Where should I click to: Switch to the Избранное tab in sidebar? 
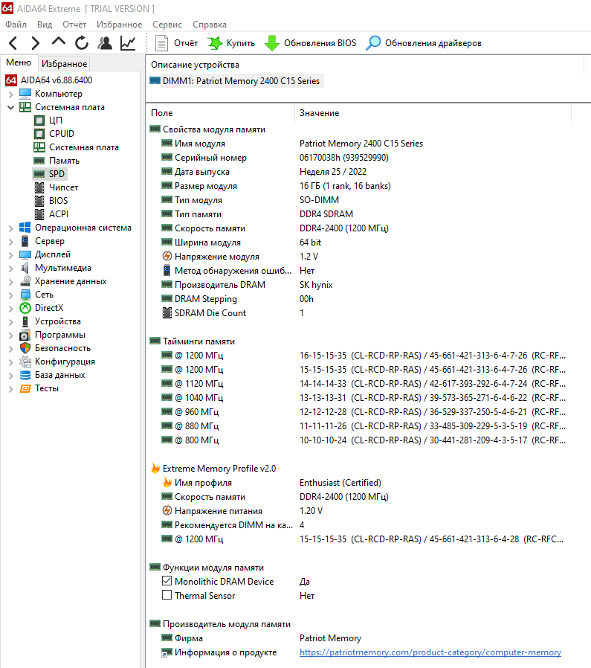tap(64, 63)
